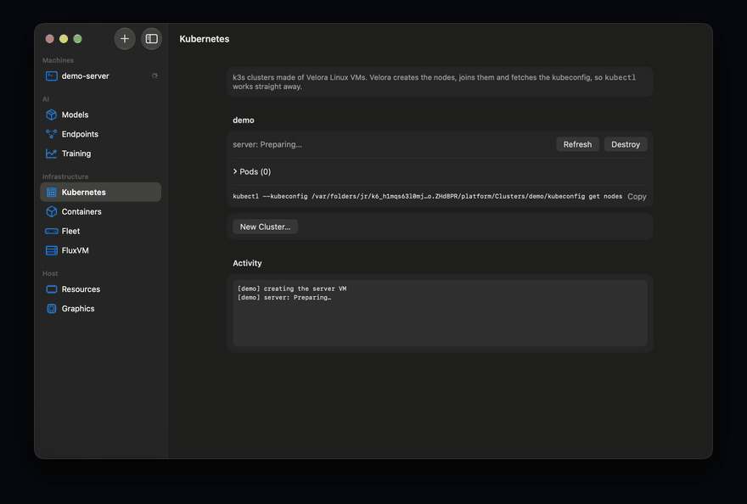Click the Containers cube icon
Screen dimensions: 747x504
click(x=52, y=211)
